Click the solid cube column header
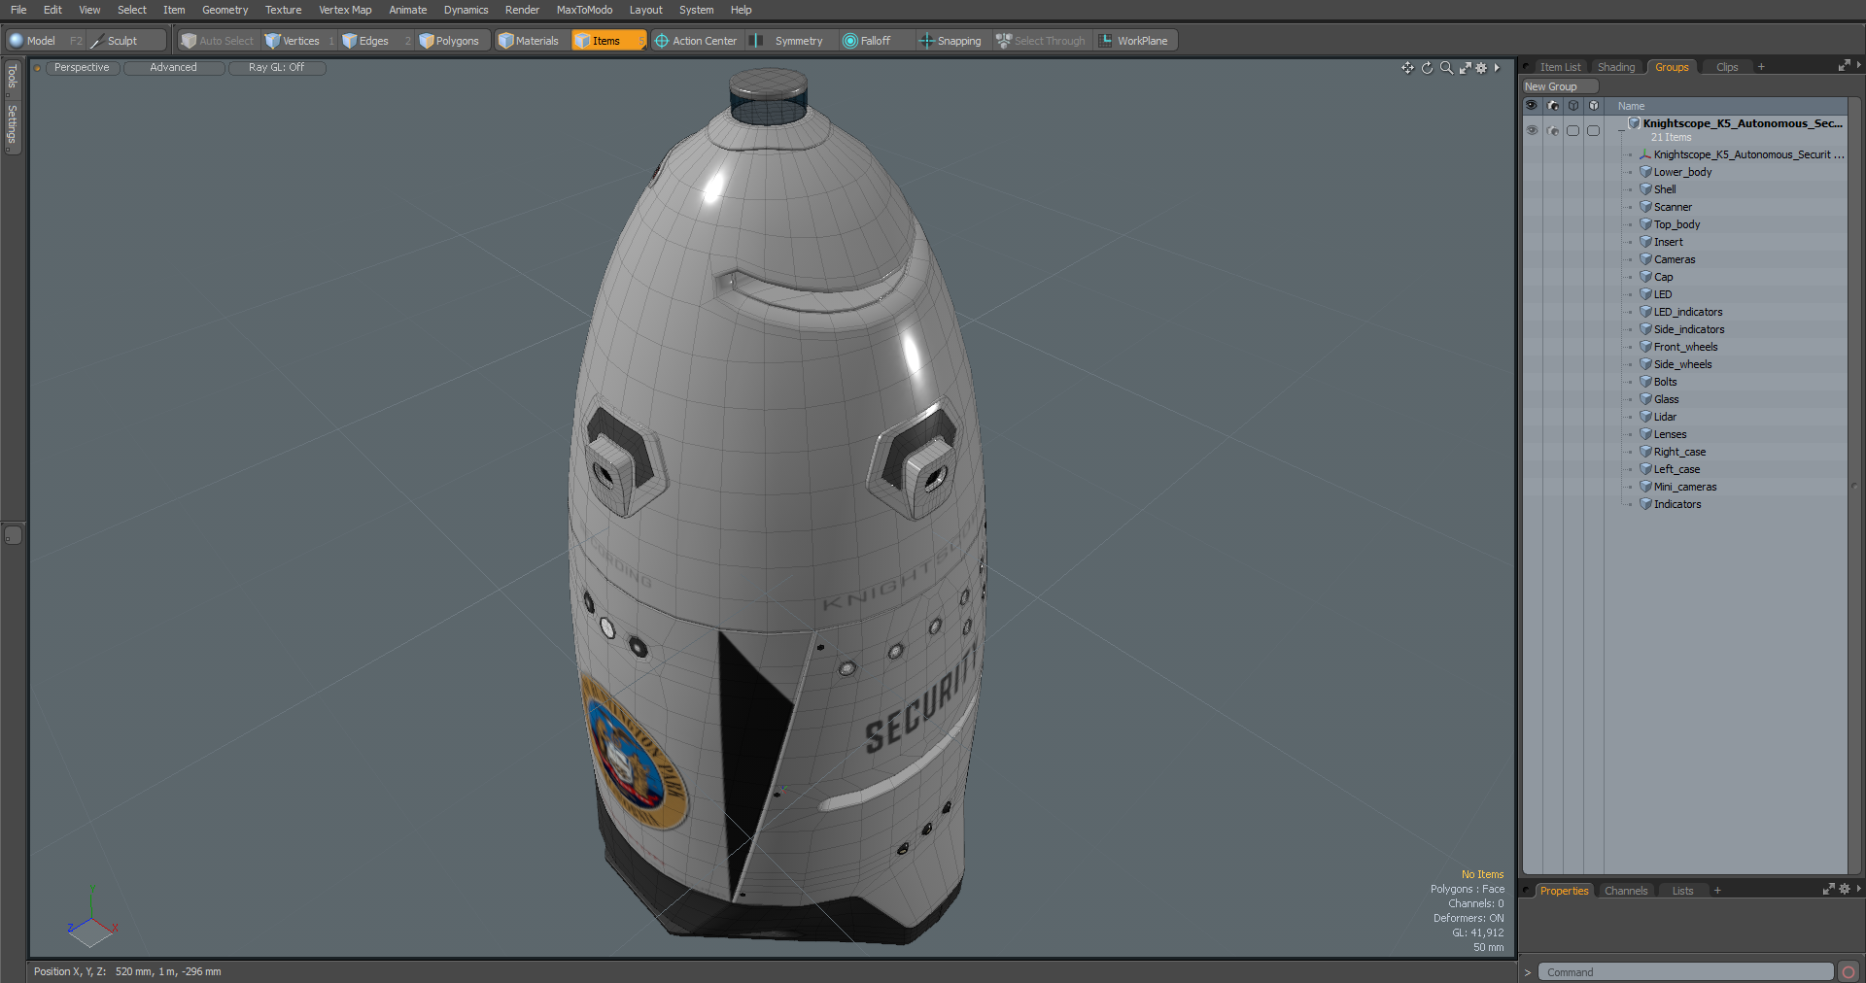 (1594, 106)
